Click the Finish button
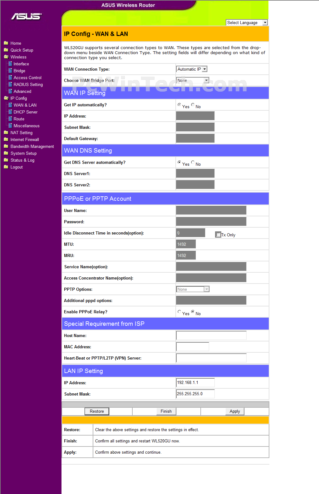319x494 pixels. [x=166, y=411]
